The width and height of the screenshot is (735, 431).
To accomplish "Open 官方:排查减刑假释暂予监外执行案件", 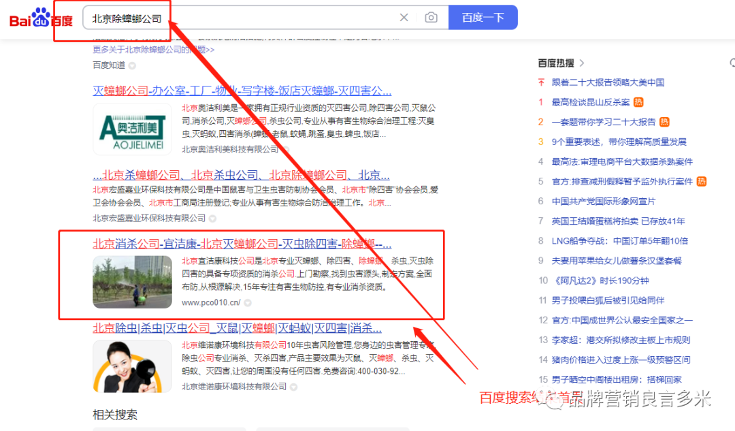I will pos(622,182).
